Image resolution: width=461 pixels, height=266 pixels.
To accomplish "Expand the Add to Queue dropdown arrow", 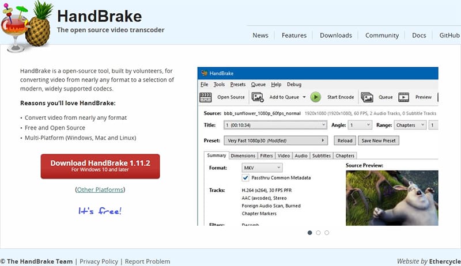I will click(304, 97).
